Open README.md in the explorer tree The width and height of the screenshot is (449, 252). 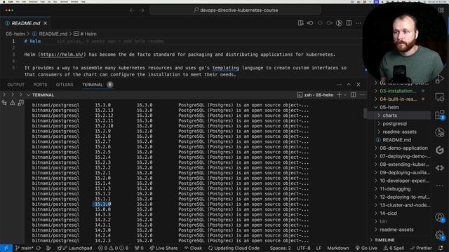pos(396,140)
